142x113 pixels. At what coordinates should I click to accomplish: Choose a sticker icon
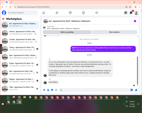[52, 90]
